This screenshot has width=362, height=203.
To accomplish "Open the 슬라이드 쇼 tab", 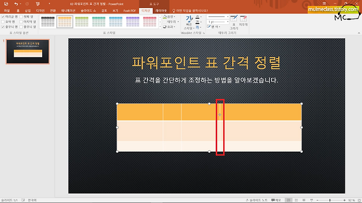I will (88, 11).
